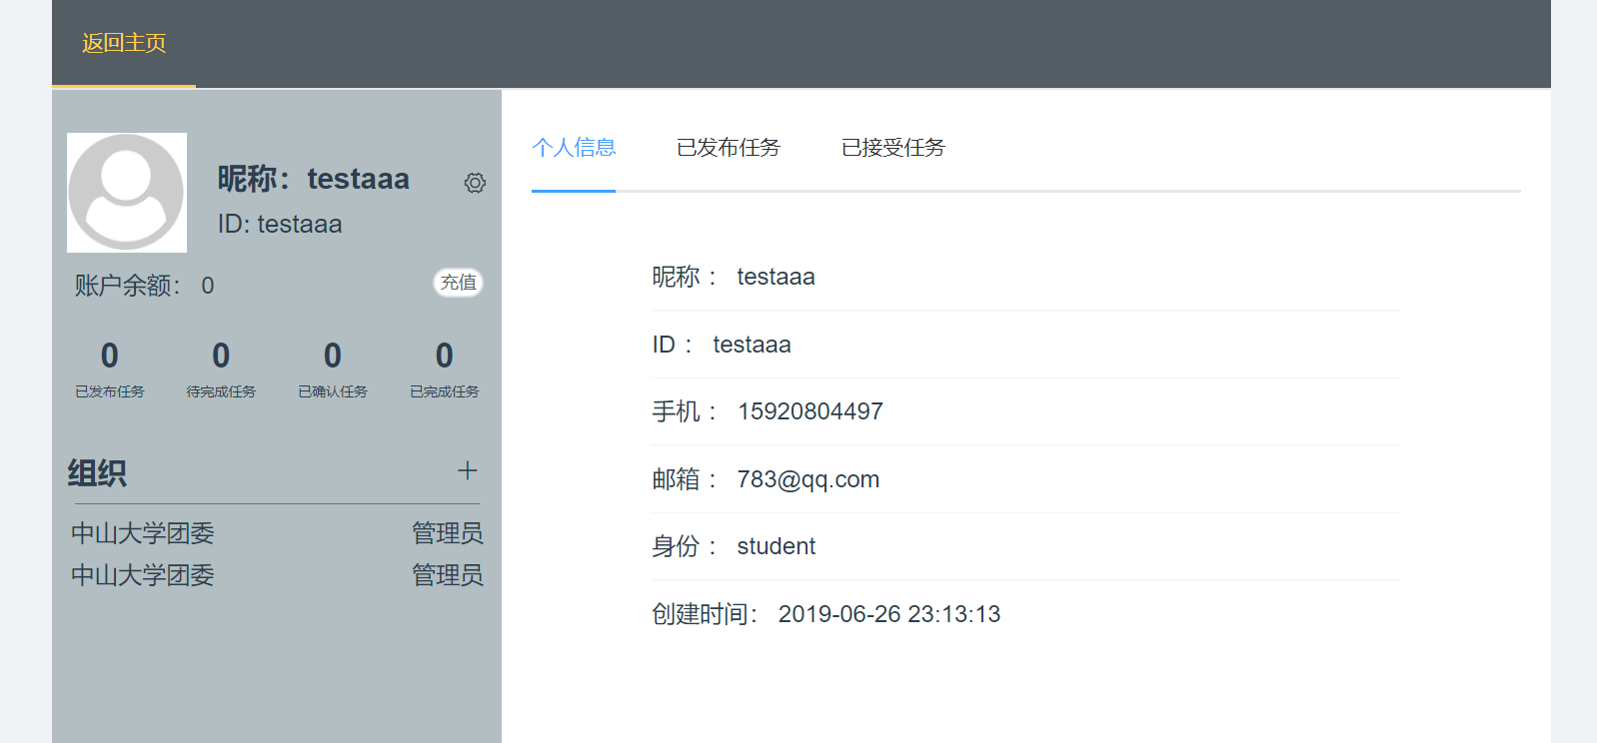Image resolution: width=1597 pixels, height=743 pixels.
Task: Go back via 返回主页 link
Action: point(124,43)
